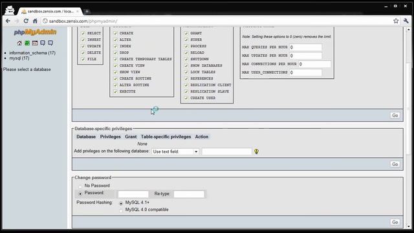414x233 pixels.
Task: Open the information_schema database
Action: point(32,53)
